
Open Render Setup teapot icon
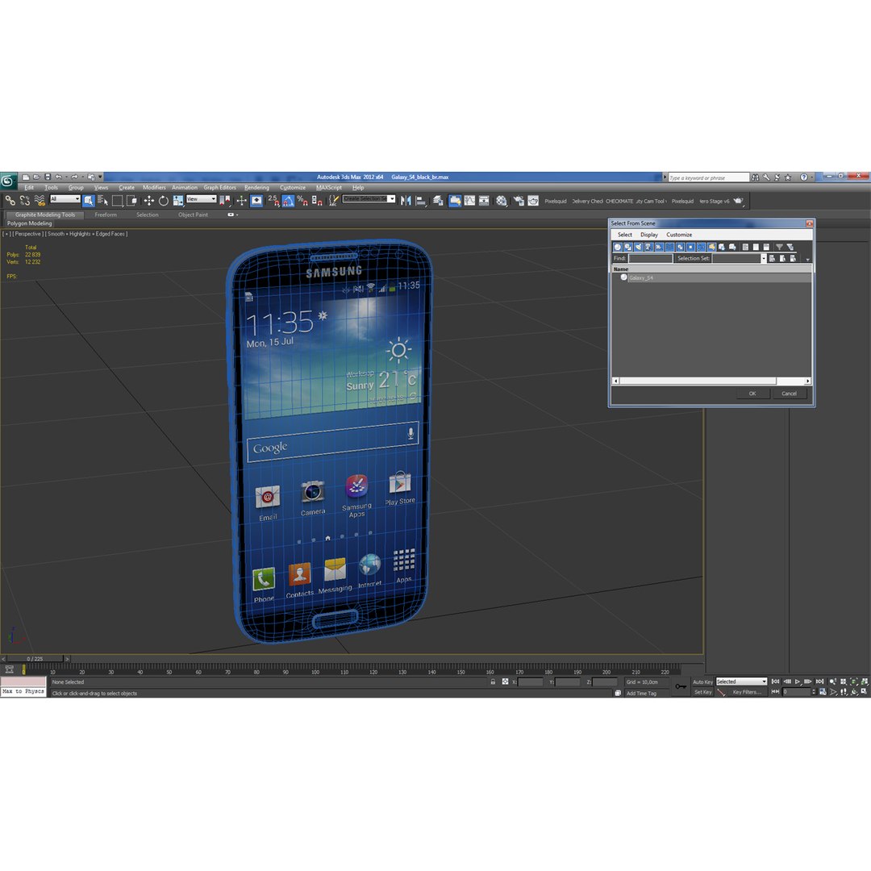click(519, 201)
